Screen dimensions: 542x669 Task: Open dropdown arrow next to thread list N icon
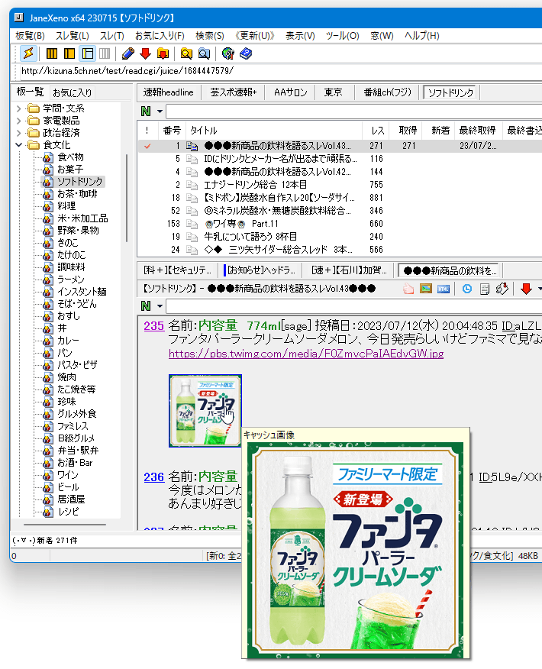click(x=160, y=112)
